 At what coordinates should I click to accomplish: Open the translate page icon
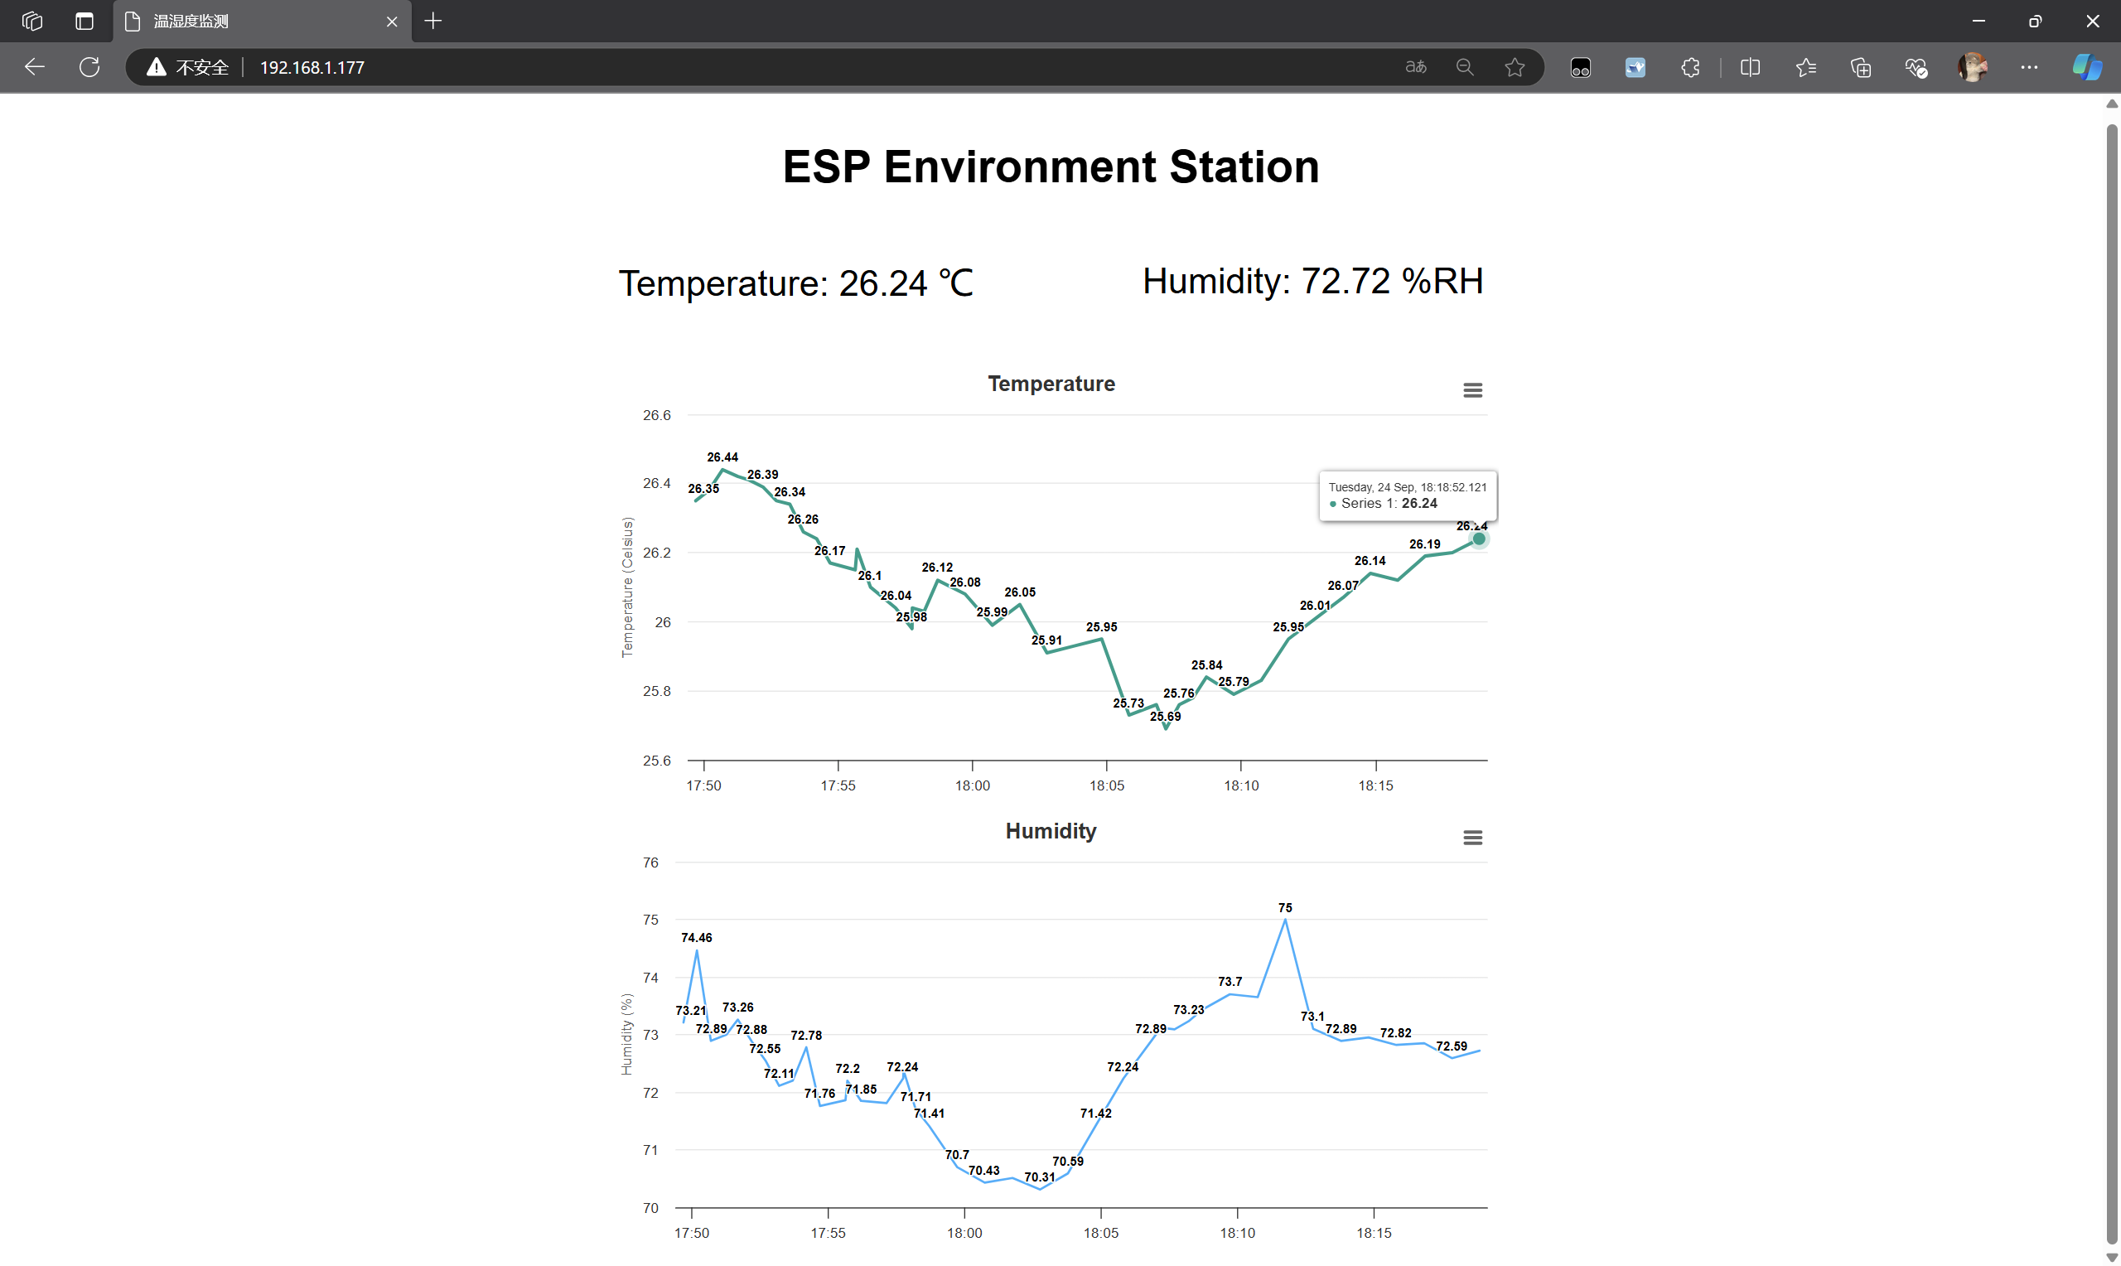[1415, 66]
